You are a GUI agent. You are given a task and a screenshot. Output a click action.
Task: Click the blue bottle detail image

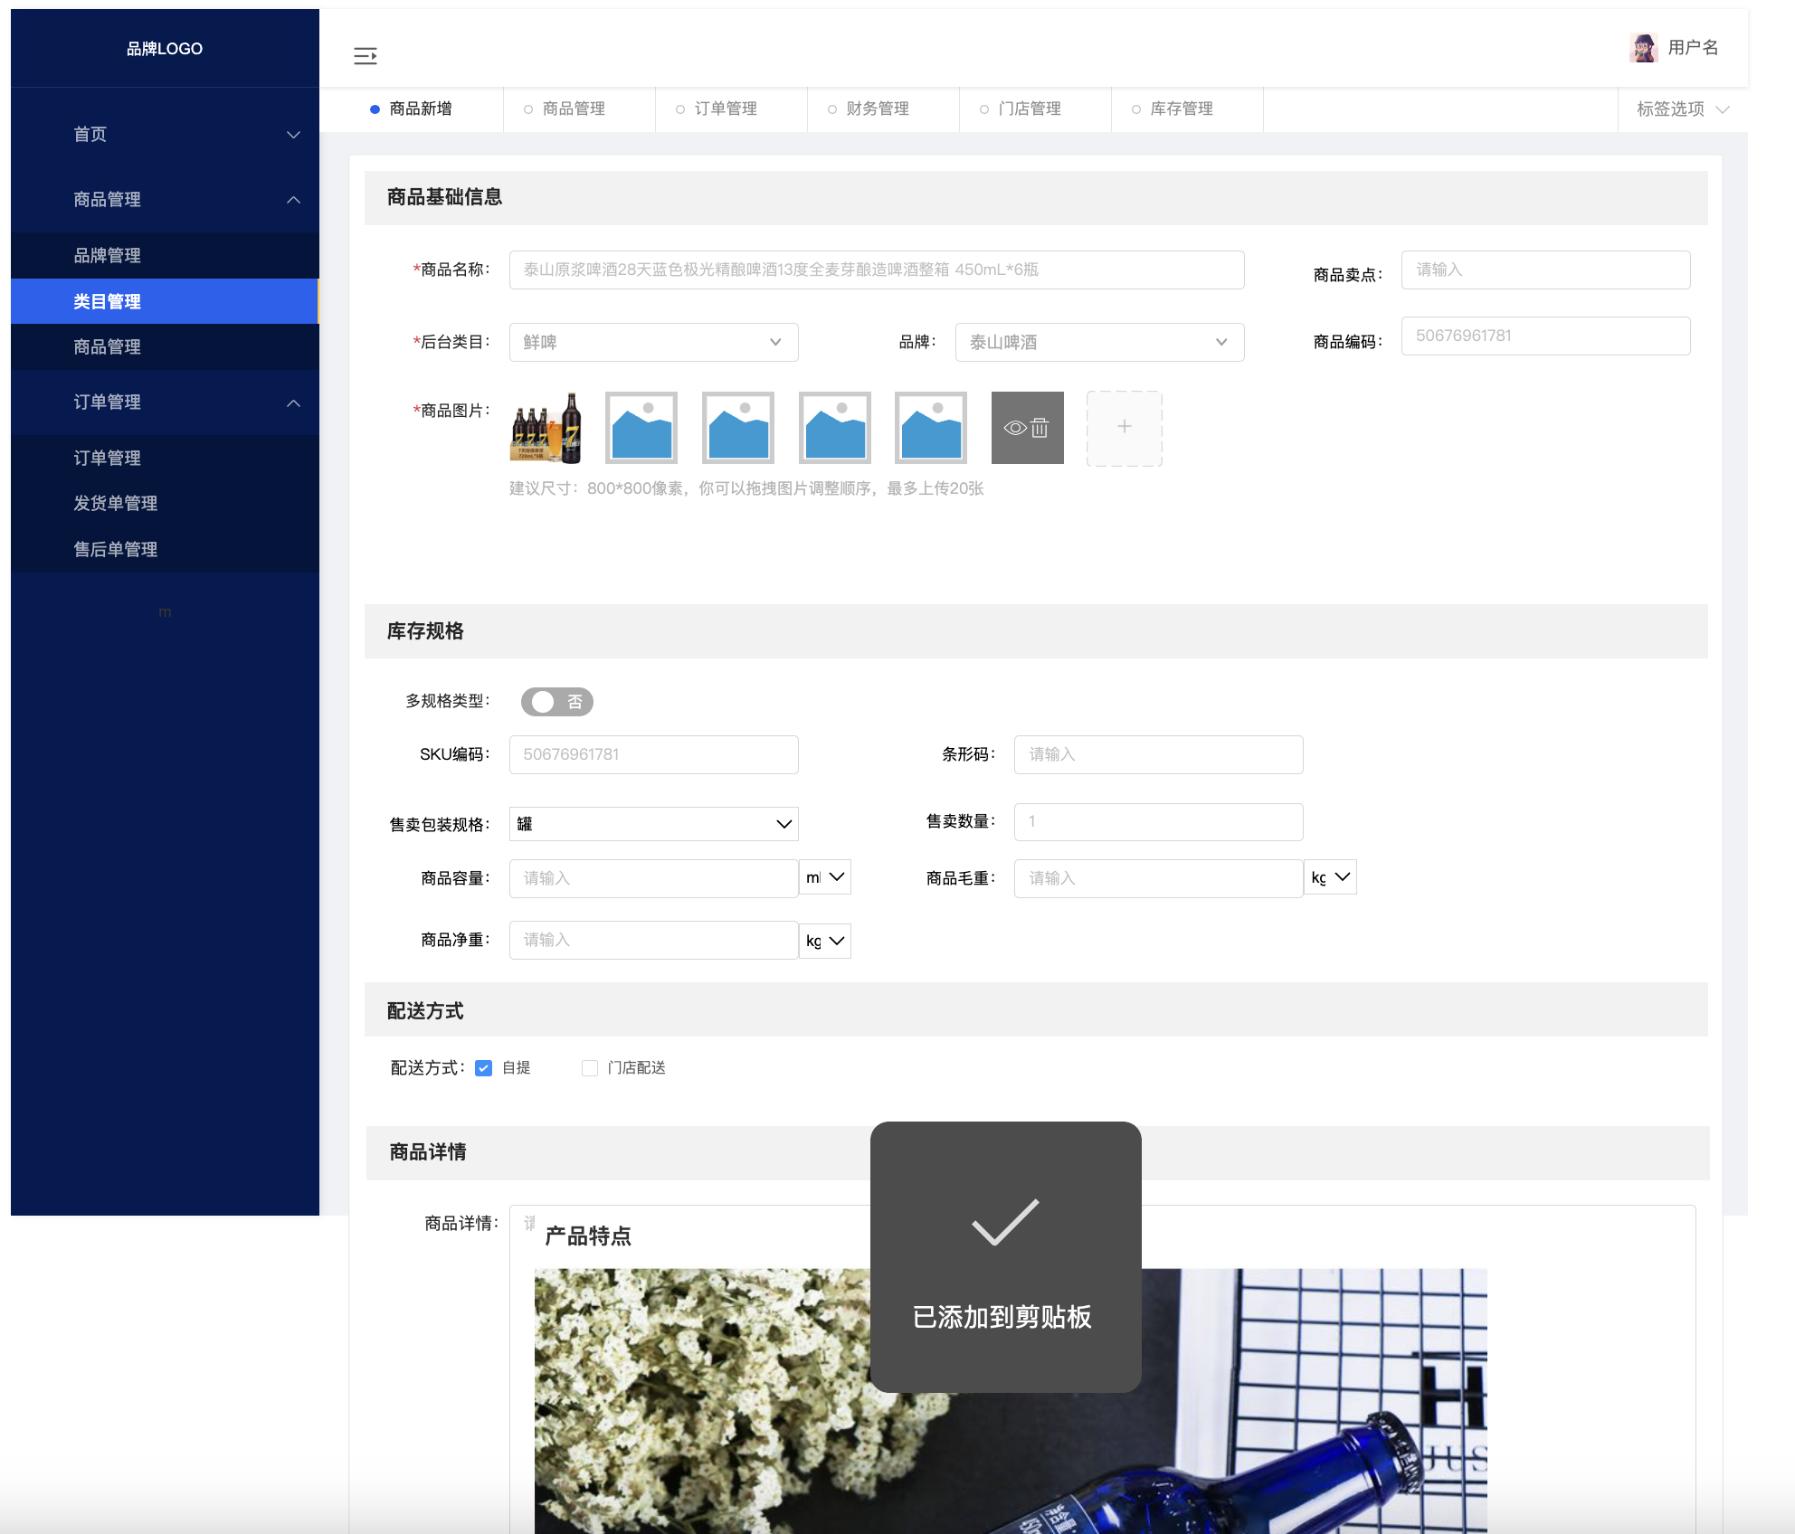(1011, 1401)
